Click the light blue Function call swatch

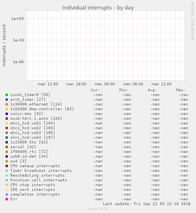tap(7, 180)
